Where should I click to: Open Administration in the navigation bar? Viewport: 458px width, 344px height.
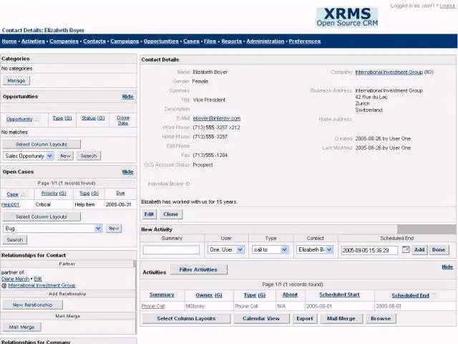point(265,42)
